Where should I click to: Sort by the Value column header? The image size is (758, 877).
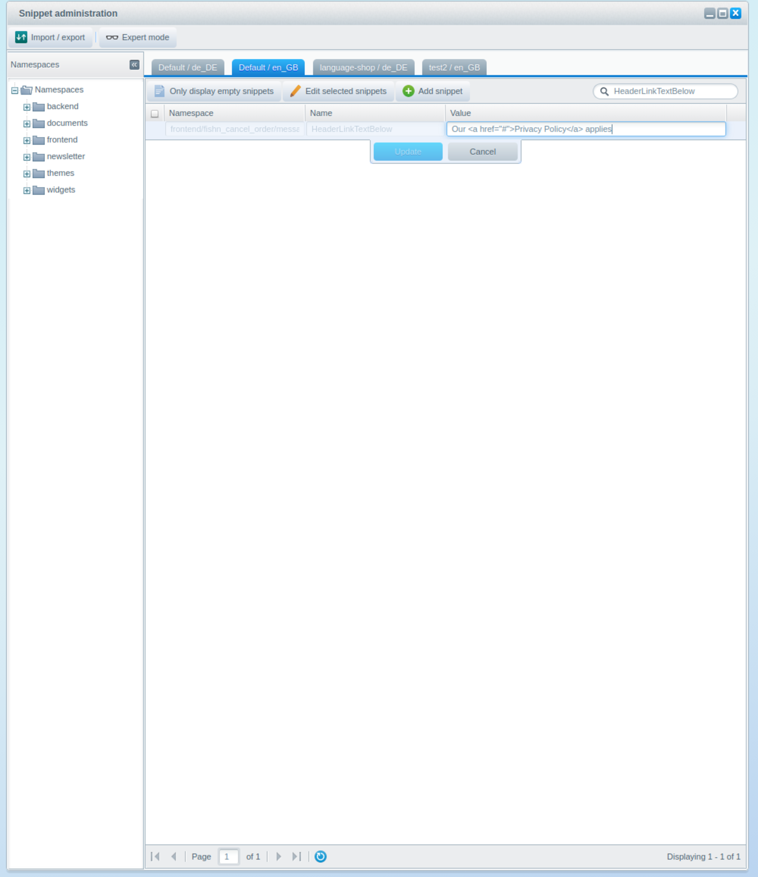(x=586, y=113)
